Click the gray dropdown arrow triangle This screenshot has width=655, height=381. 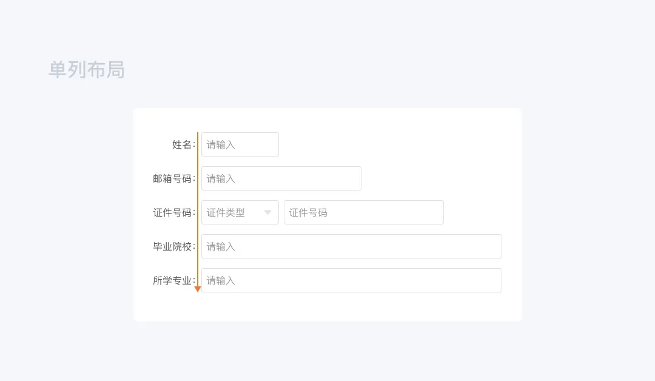coord(267,212)
